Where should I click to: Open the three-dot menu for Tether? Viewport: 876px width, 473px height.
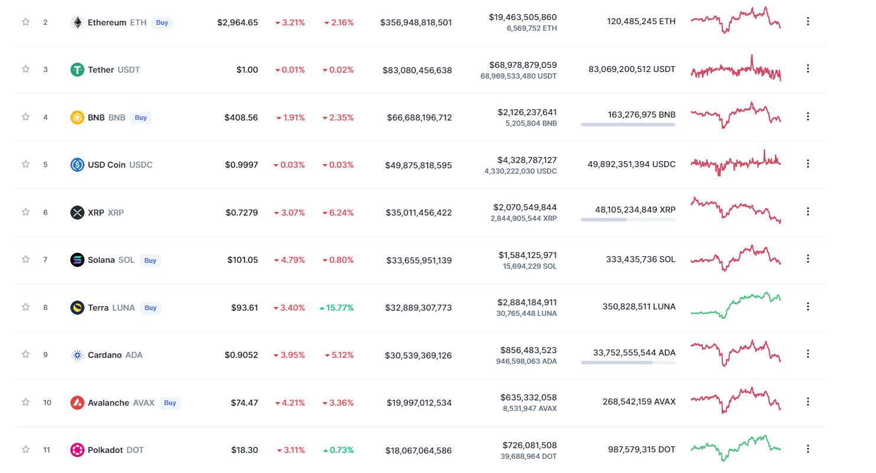808,68
